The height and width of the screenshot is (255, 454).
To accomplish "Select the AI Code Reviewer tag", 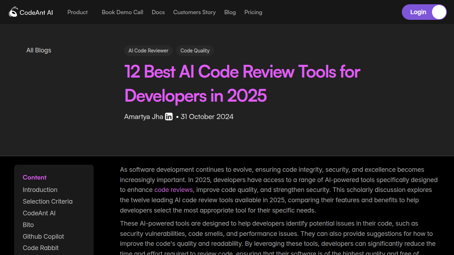I will click(148, 51).
